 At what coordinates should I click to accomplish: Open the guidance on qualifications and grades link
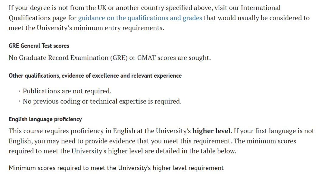(140, 18)
